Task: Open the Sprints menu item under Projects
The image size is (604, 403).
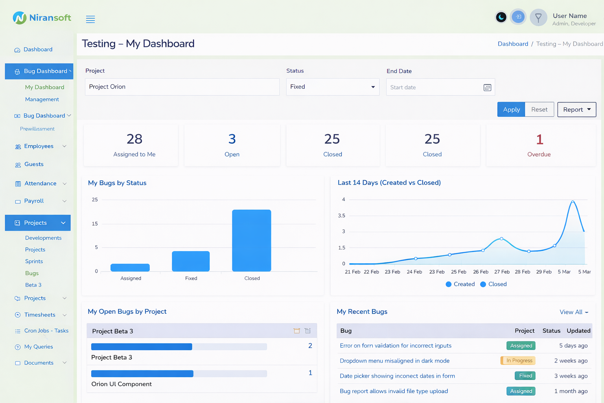Action: click(34, 261)
